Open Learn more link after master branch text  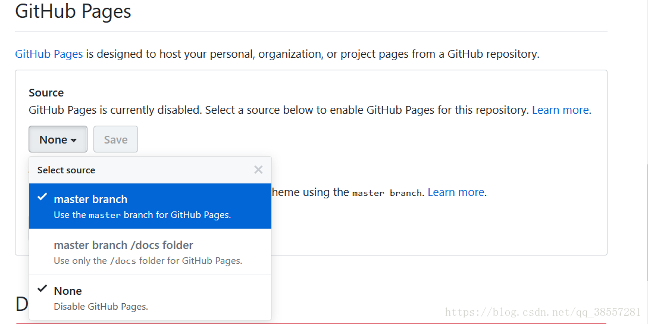[x=456, y=192]
